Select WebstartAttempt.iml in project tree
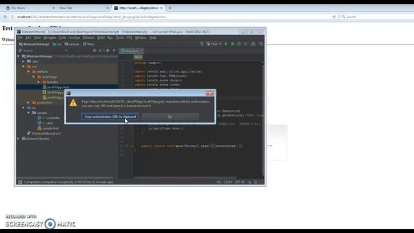The width and height of the screenshot is (414, 233). [44, 133]
